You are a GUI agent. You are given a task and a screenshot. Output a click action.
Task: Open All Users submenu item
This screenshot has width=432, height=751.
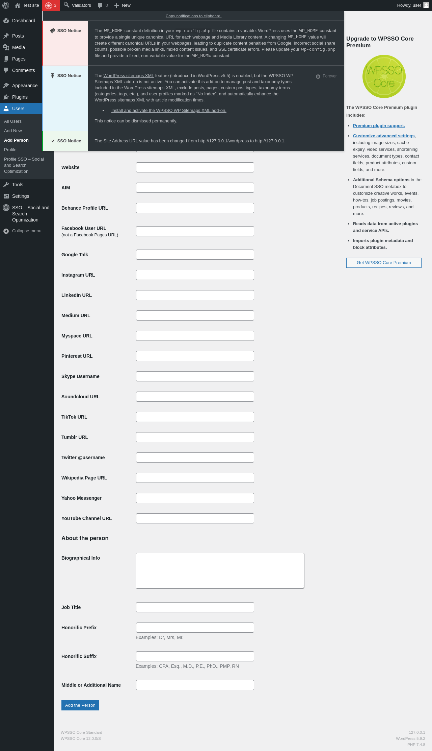tap(13, 121)
